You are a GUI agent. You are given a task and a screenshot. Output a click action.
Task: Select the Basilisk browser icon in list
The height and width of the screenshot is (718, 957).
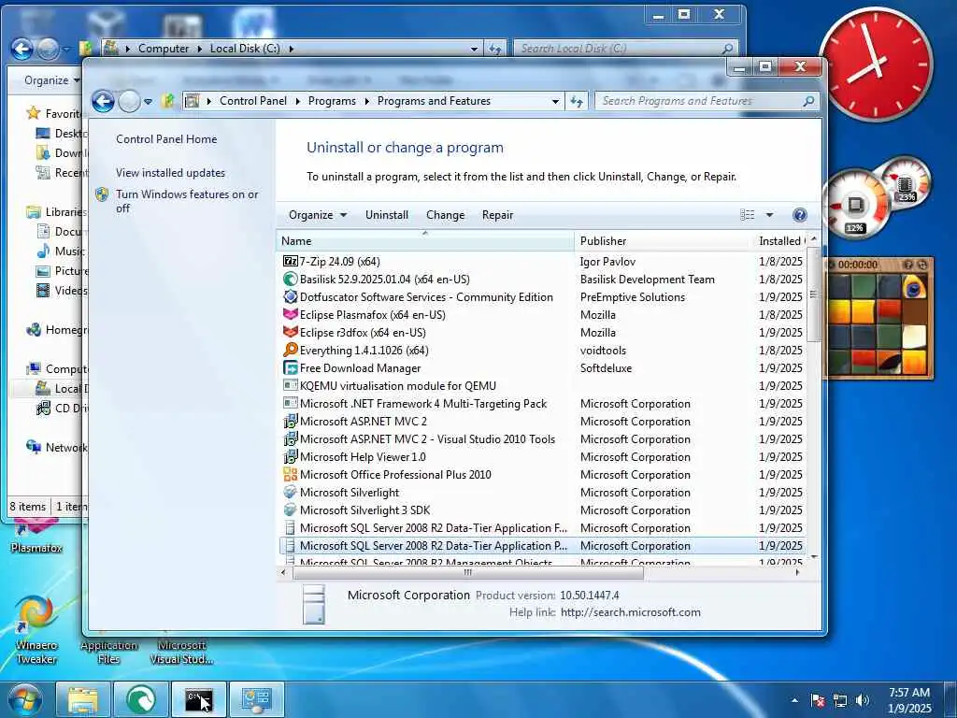point(291,279)
